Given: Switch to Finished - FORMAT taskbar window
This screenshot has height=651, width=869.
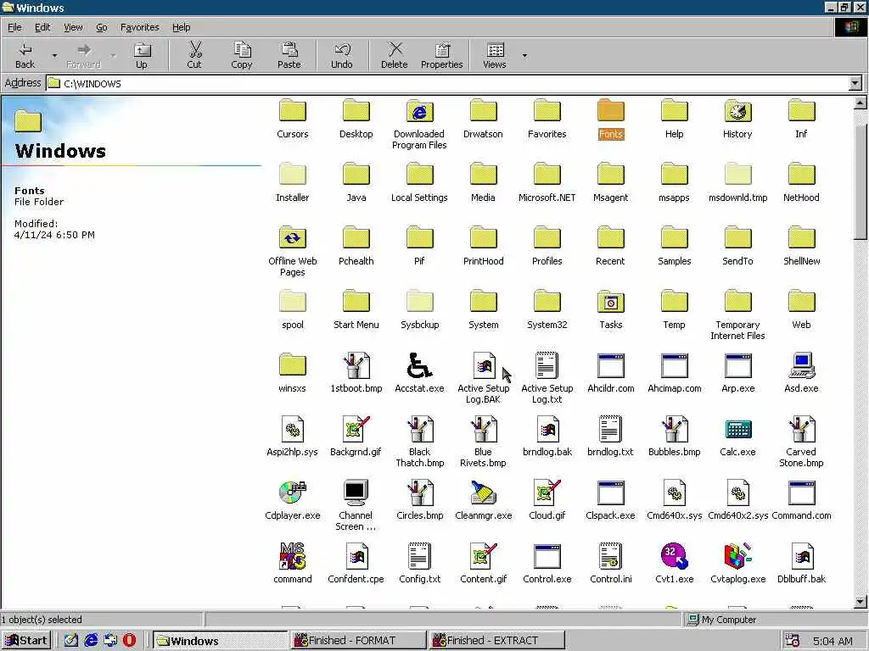Looking at the screenshot, I should point(358,641).
